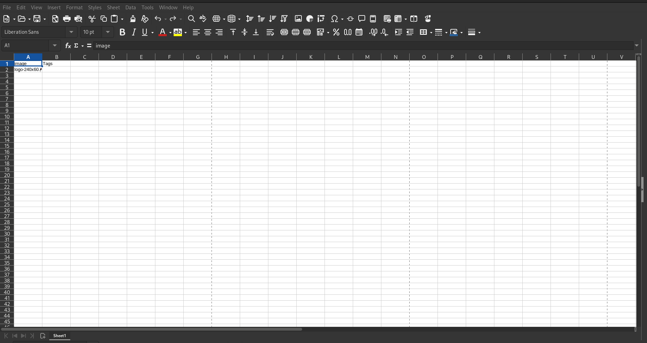
Task: Select Clone Formatting paintbrush
Action: (x=133, y=19)
